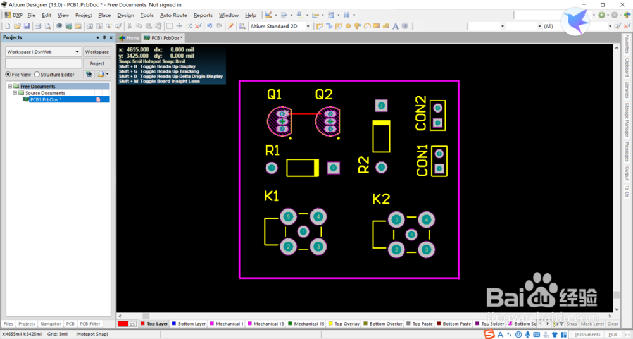Click the Browse Libraries icon
The height and width of the screenshot is (339, 633).
pyautogui.click(x=242, y=26)
